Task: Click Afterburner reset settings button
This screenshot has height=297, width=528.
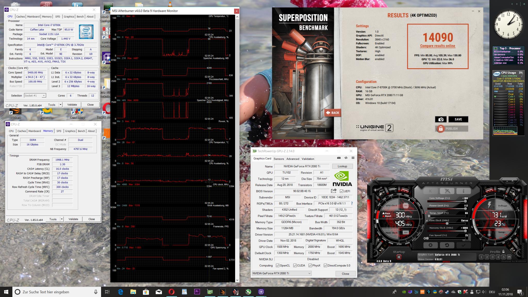Action: pos(447,245)
